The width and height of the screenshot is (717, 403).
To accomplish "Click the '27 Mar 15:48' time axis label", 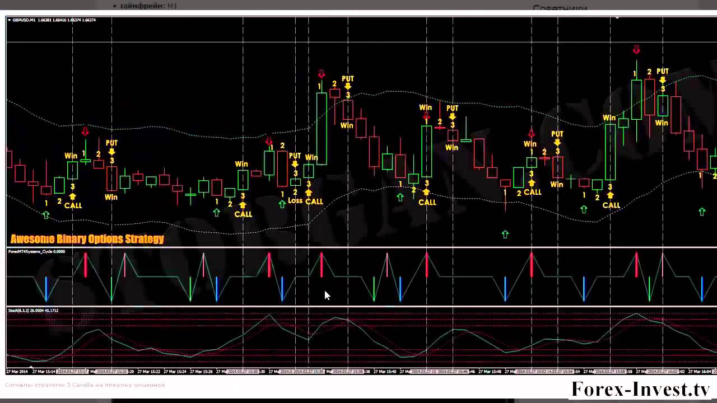I will pos(490,372).
